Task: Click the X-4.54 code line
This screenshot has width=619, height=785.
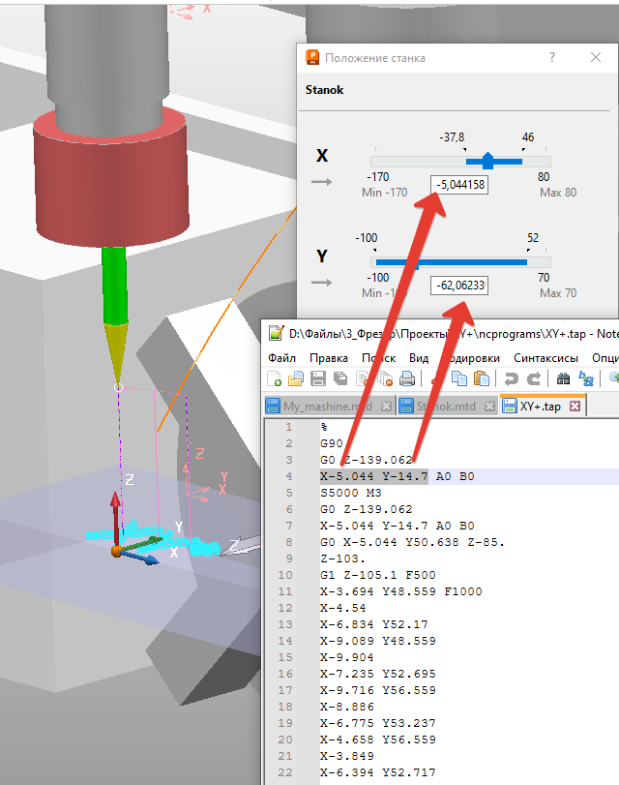Action: tap(343, 608)
